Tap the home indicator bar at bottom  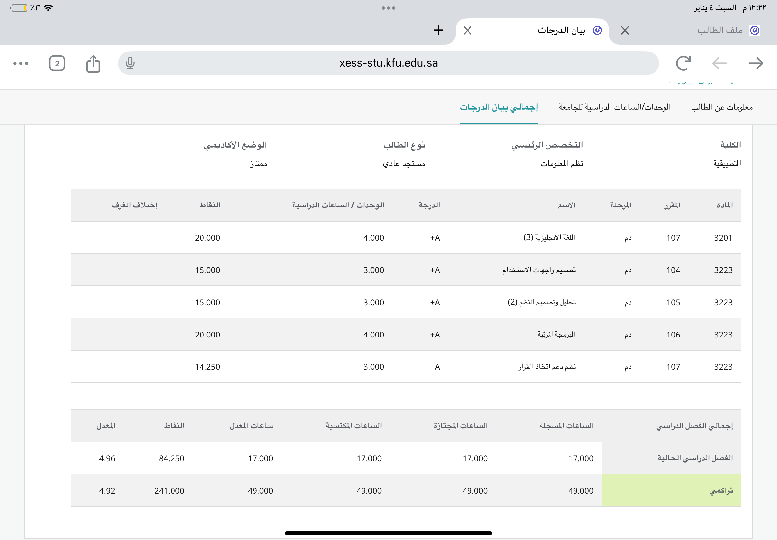[x=388, y=533]
